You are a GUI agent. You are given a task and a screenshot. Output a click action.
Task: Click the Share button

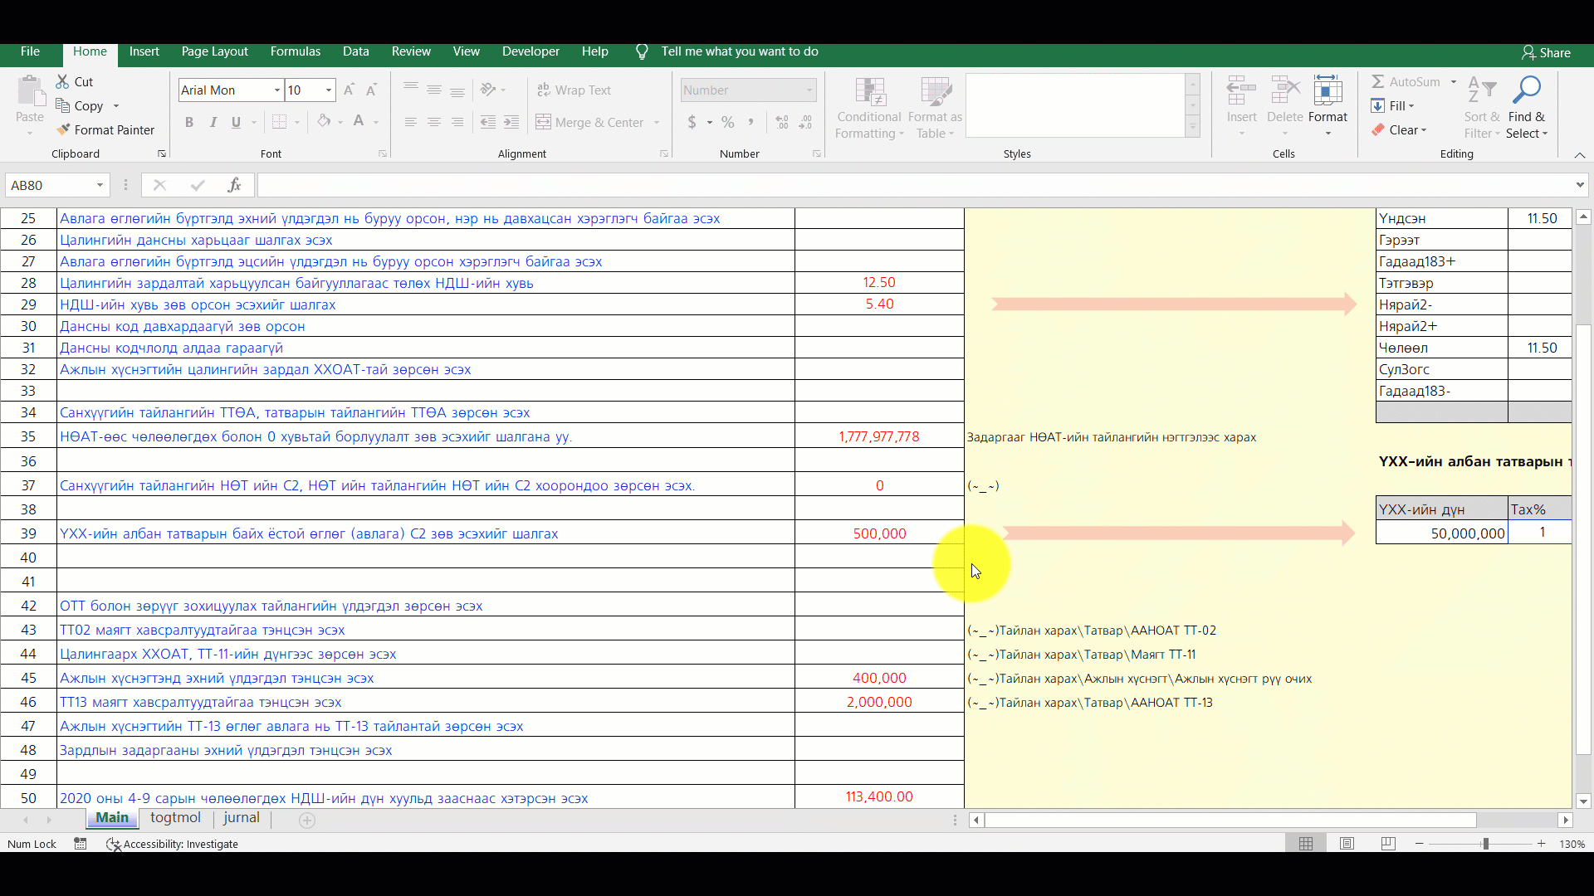click(x=1546, y=52)
